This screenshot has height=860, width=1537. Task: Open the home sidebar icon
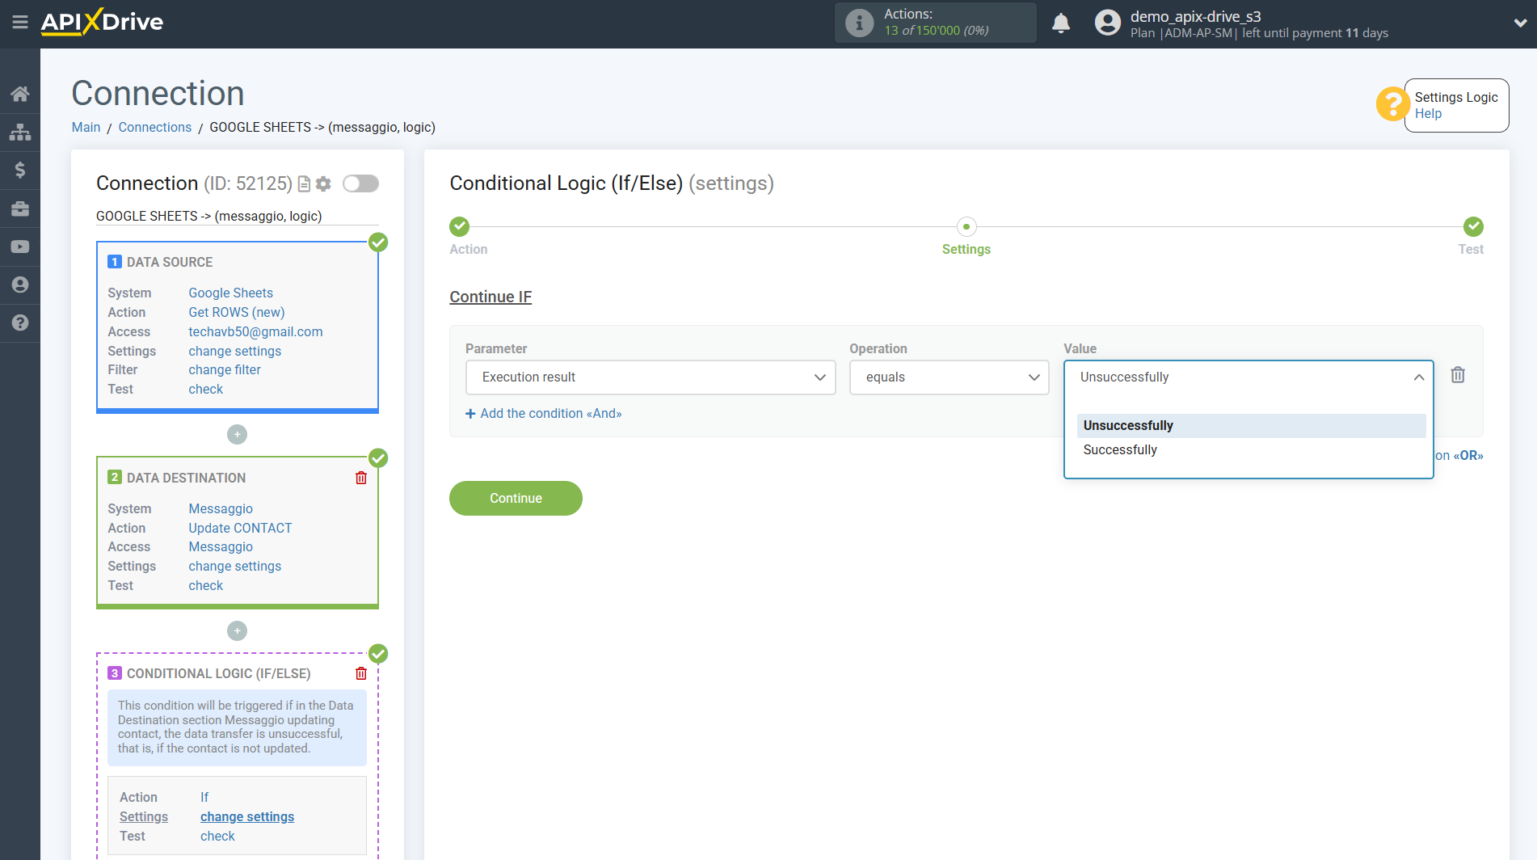coord(20,94)
